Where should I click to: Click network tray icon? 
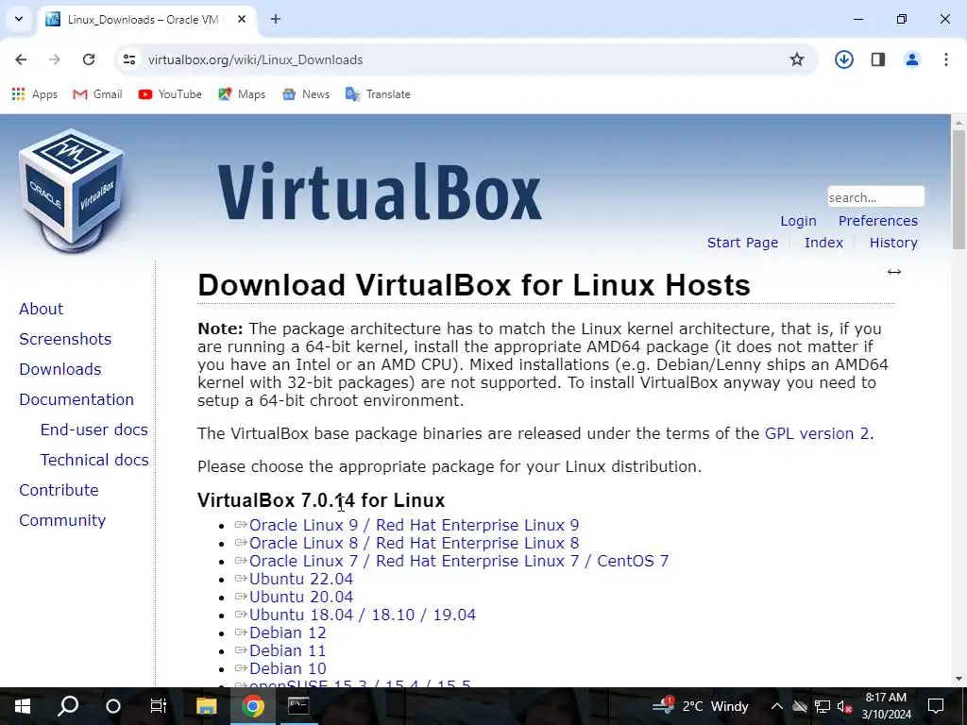[823, 706]
